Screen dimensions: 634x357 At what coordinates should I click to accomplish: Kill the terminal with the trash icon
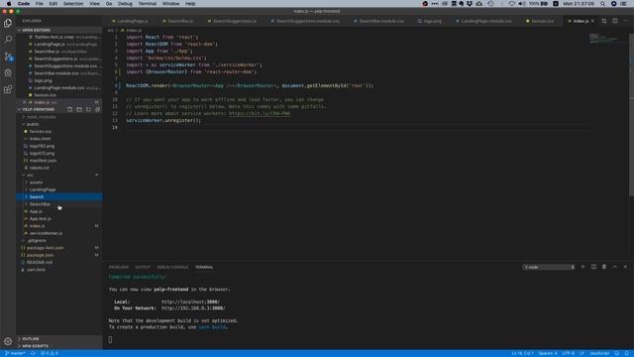coord(604,267)
